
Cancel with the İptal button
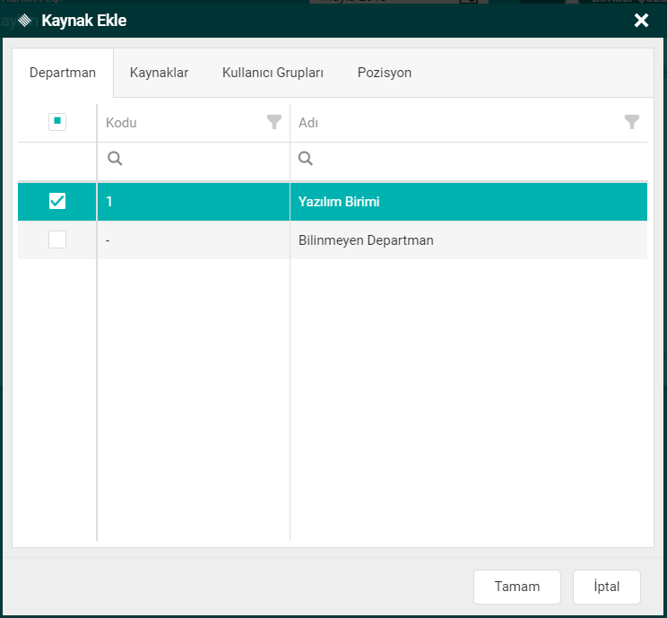(x=607, y=587)
